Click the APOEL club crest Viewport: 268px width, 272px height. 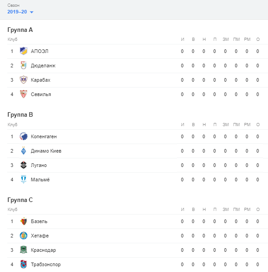23,51
